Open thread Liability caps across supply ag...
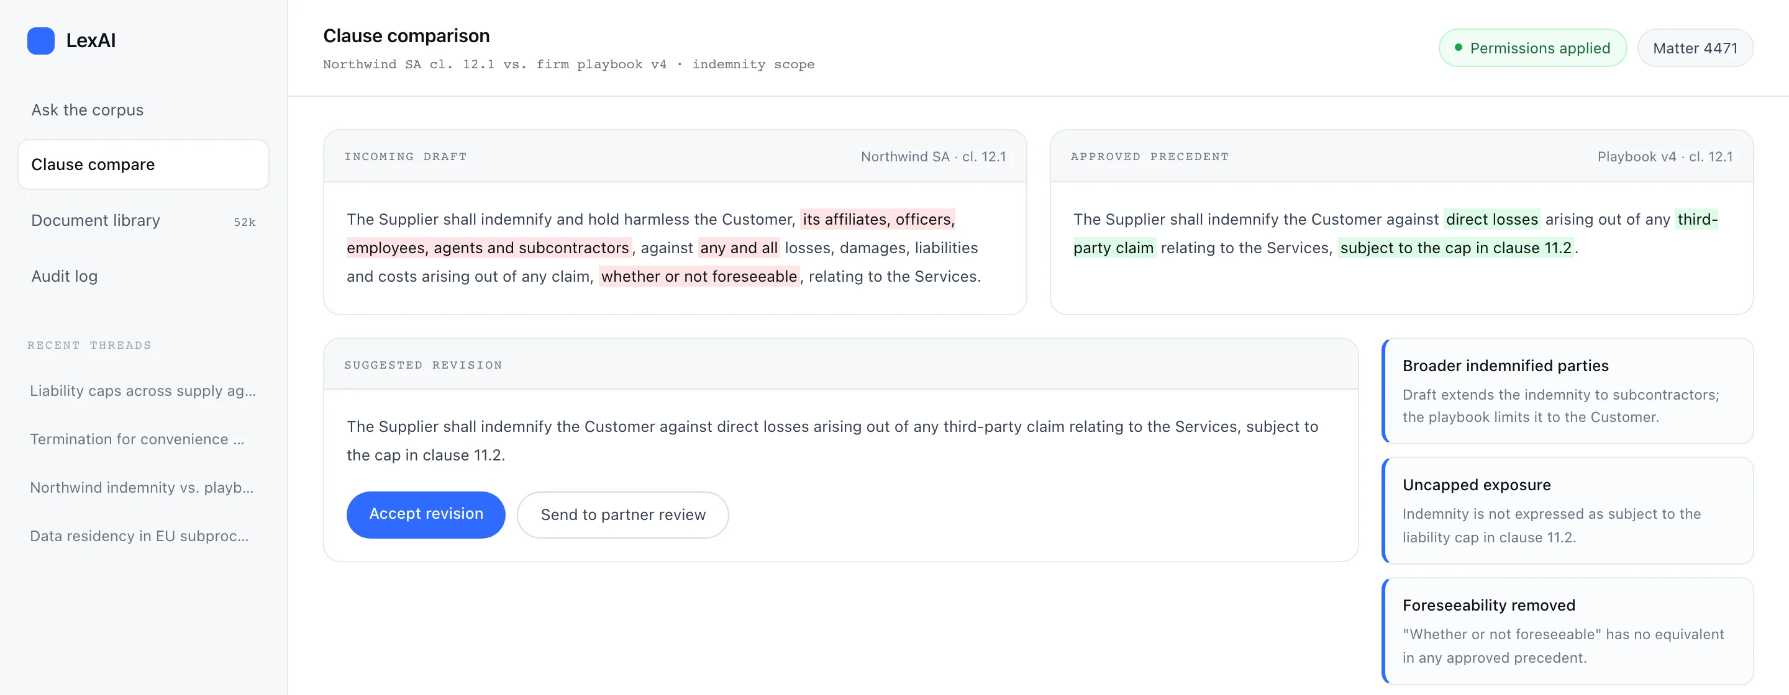The width and height of the screenshot is (1789, 695). click(x=143, y=390)
